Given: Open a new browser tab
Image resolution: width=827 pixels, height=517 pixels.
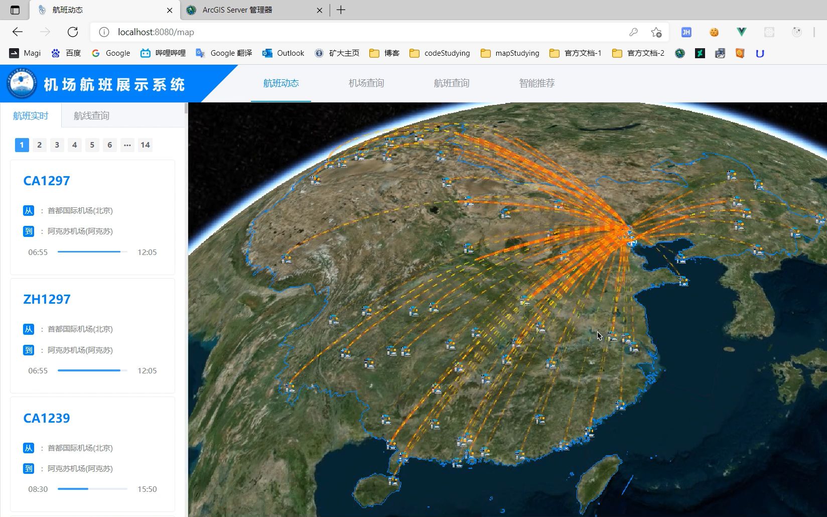Looking at the screenshot, I should [341, 10].
